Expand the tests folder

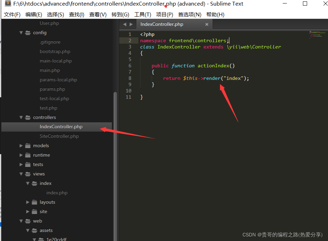21,165
